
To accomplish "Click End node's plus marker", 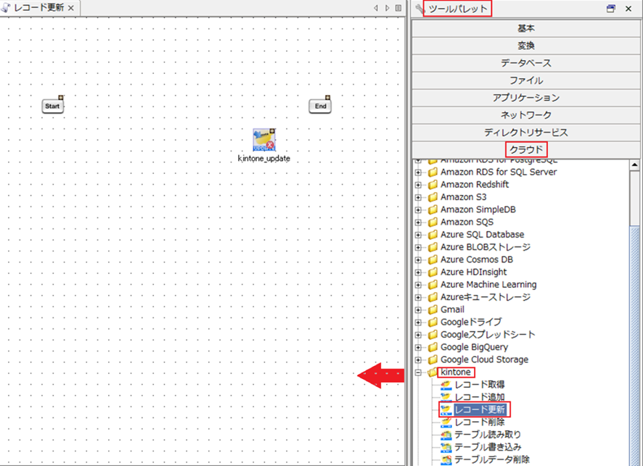I will click(x=327, y=97).
